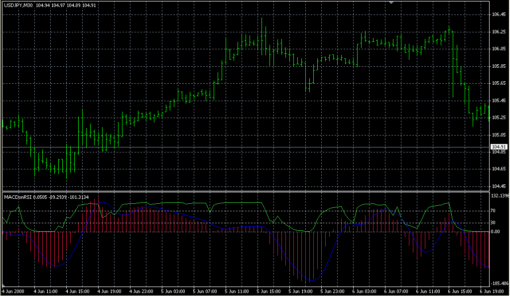Click the chart shift triangle marker
The image size is (510, 296).
[x=391, y=3]
